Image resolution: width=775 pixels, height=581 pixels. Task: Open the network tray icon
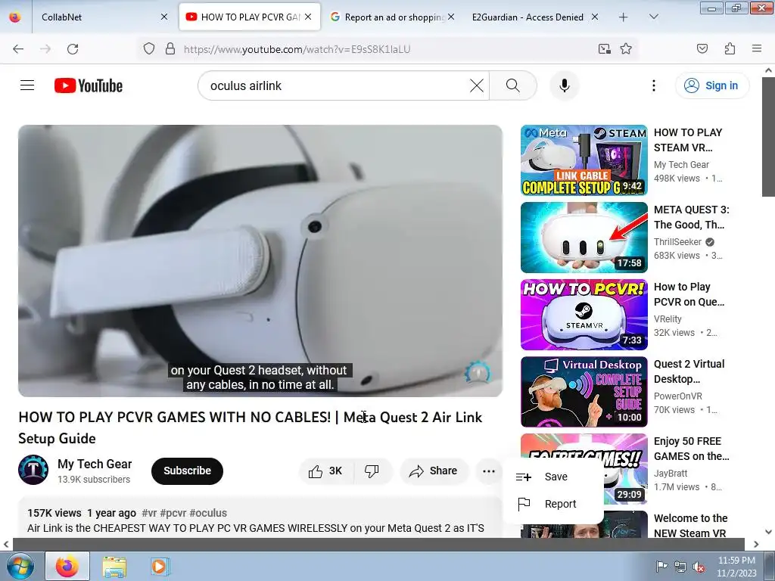(680, 567)
